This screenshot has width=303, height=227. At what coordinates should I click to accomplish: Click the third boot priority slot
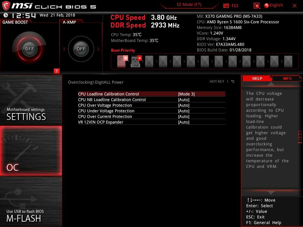point(149,61)
